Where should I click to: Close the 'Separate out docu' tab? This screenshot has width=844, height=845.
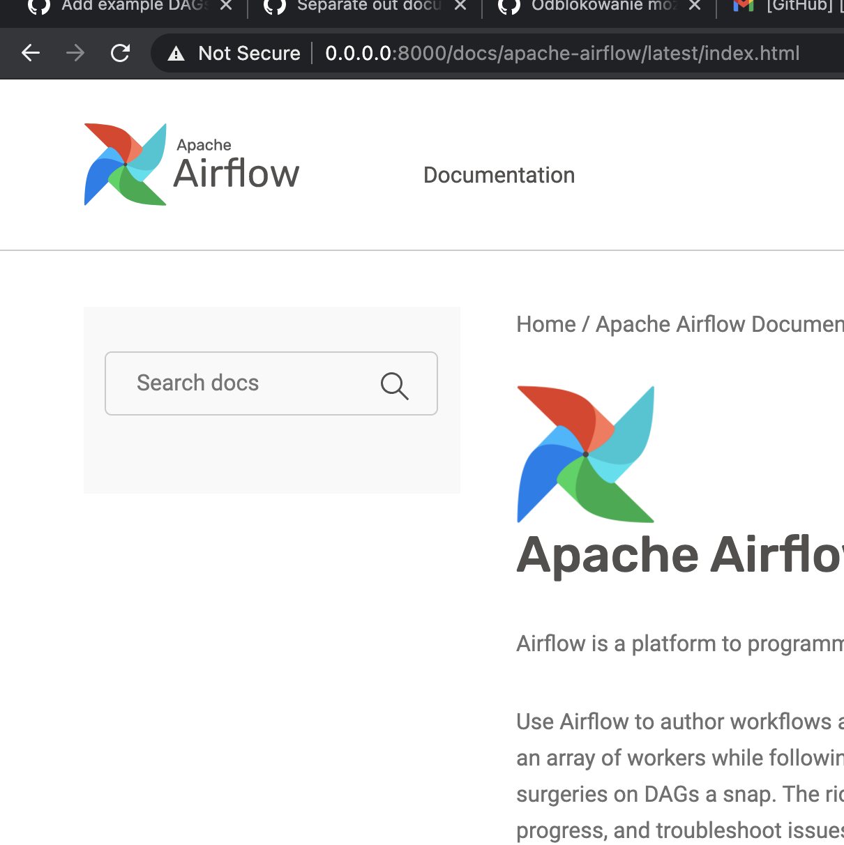click(x=460, y=6)
